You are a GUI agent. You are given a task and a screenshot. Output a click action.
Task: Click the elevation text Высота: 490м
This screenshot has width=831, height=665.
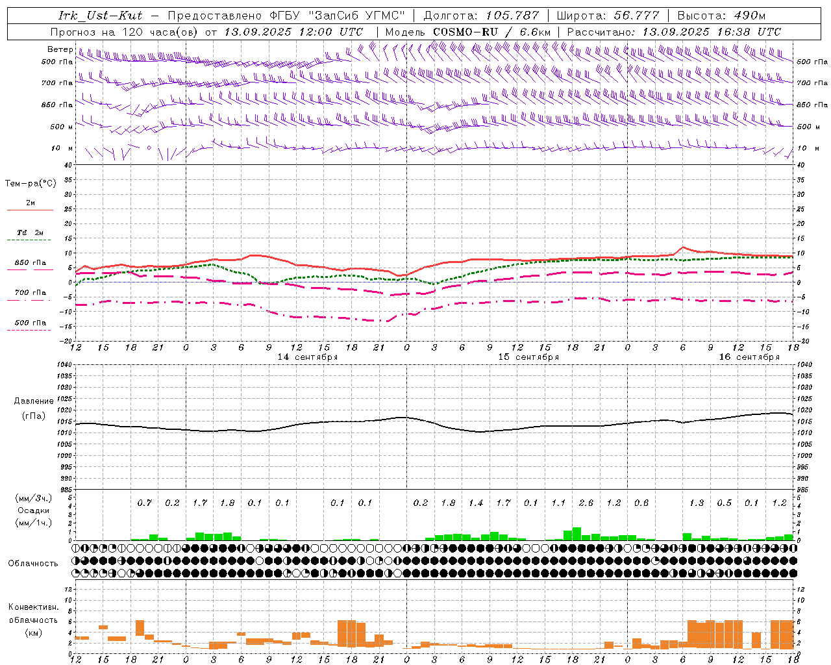click(x=721, y=16)
